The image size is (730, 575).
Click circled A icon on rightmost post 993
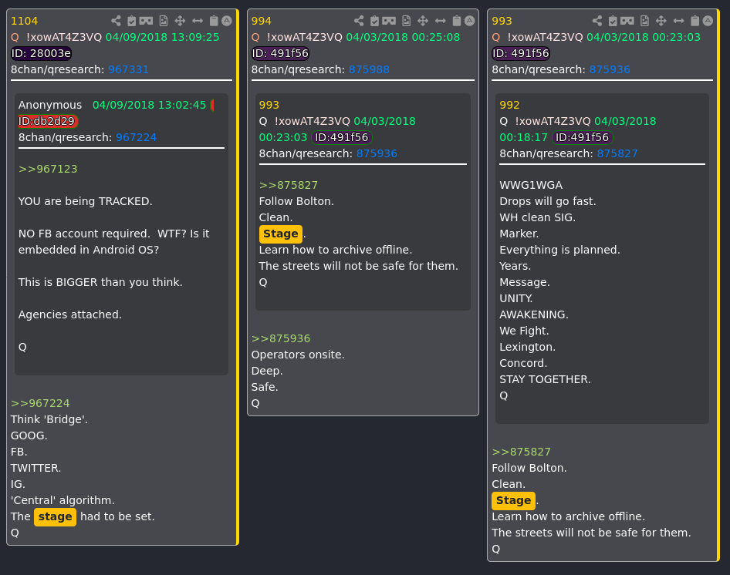tap(708, 21)
